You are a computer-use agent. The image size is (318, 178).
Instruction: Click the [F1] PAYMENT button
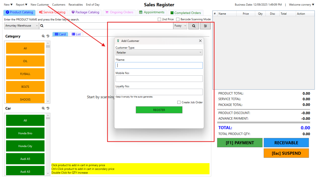click(239, 143)
